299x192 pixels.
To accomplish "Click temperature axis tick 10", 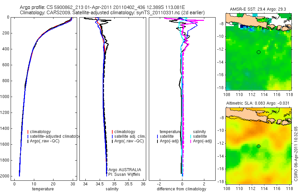I will 34,184.
